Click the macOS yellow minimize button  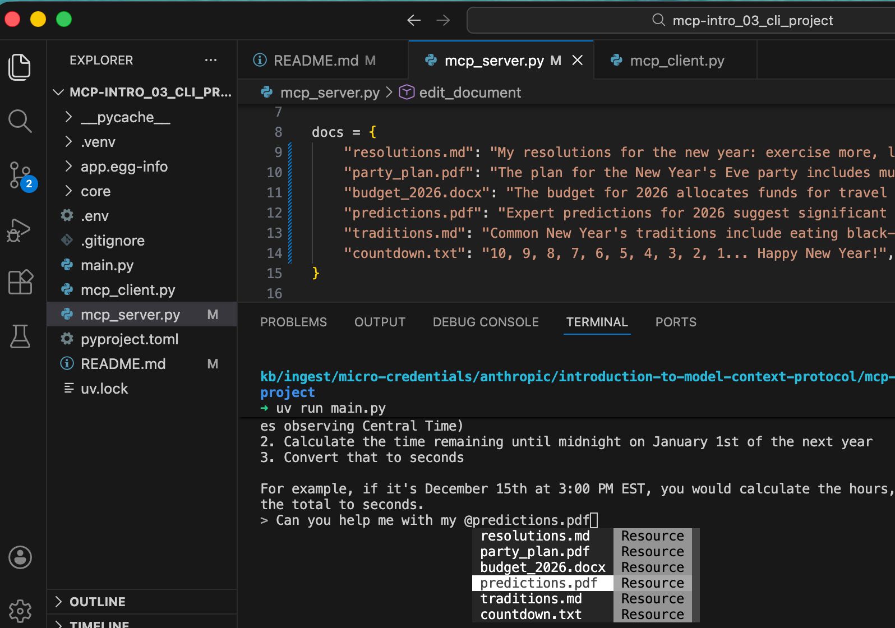[x=38, y=19]
